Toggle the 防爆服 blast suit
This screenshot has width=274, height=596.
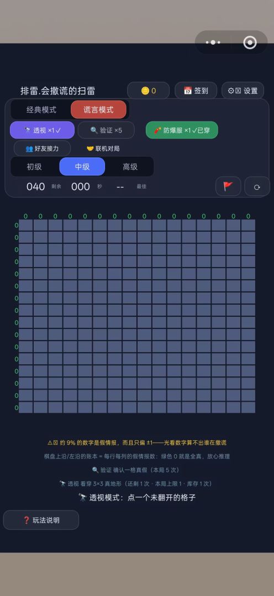coord(182,130)
